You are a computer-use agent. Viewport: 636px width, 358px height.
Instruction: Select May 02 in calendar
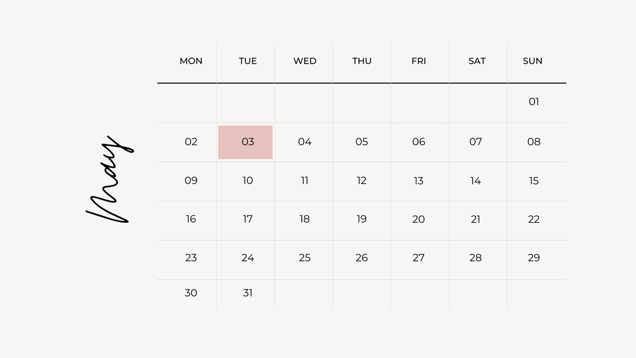click(x=191, y=142)
